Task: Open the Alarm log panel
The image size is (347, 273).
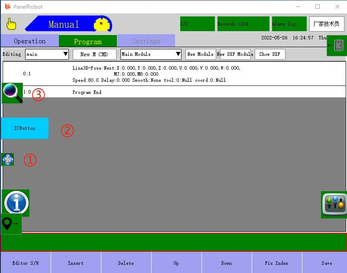Action: (289, 24)
